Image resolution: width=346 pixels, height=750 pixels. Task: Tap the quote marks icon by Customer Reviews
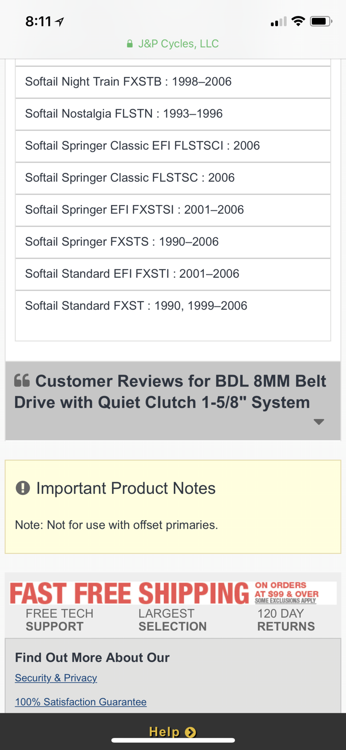click(22, 381)
